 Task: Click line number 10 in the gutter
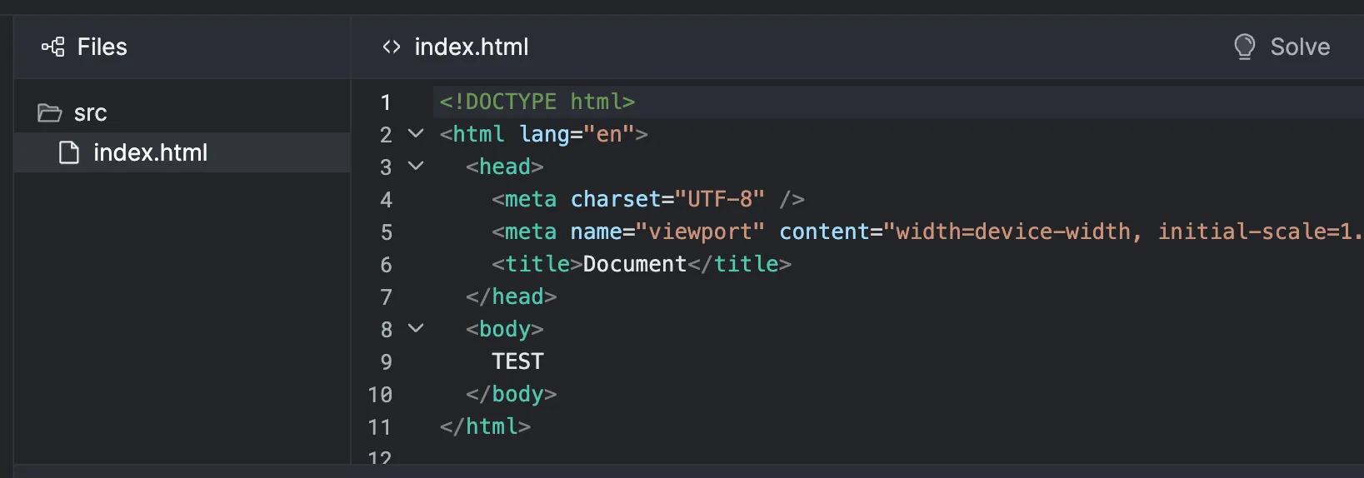point(380,394)
